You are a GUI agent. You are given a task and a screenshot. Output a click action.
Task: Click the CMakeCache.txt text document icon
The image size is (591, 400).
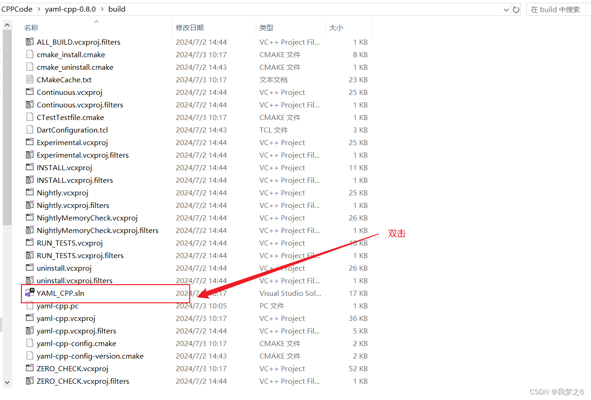pyautogui.click(x=29, y=80)
